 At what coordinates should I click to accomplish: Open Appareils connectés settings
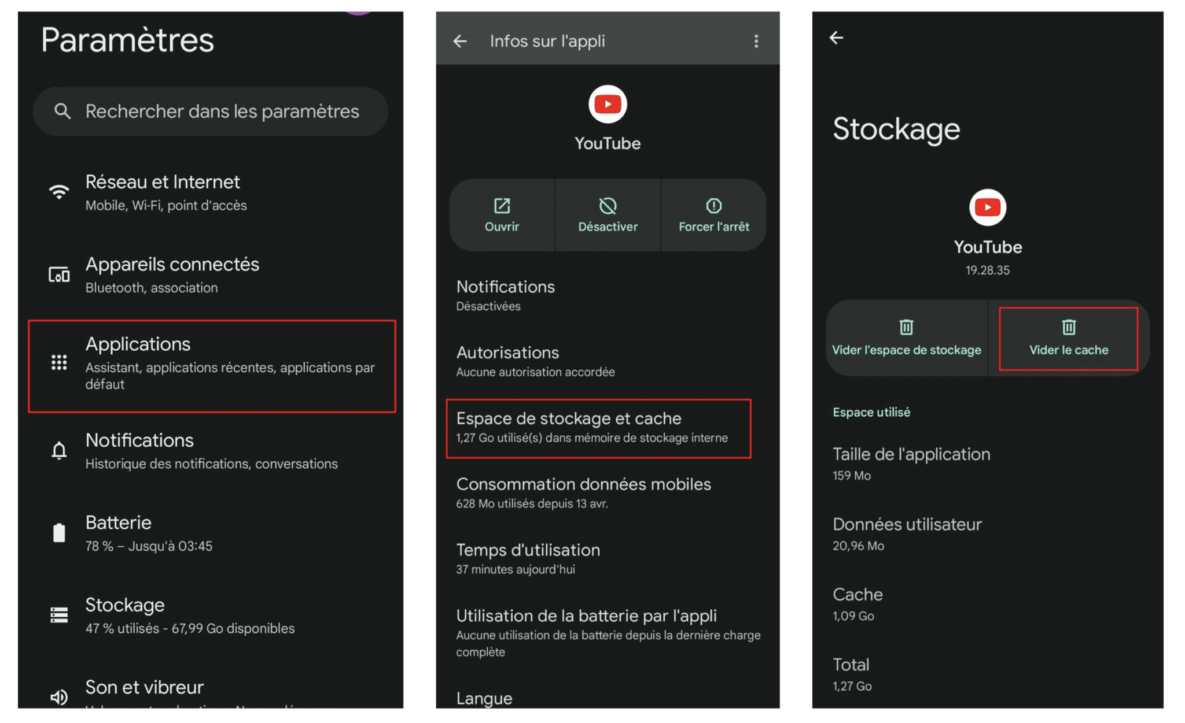(211, 275)
